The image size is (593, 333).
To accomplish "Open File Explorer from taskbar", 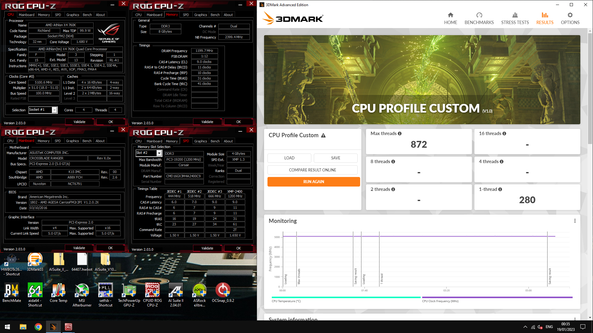I will coord(23,327).
